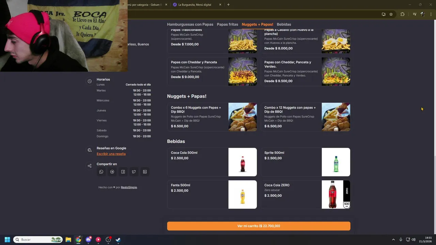Open Discord from the taskbar
Image resolution: width=436 pixels, height=245 pixels.
[89, 240]
